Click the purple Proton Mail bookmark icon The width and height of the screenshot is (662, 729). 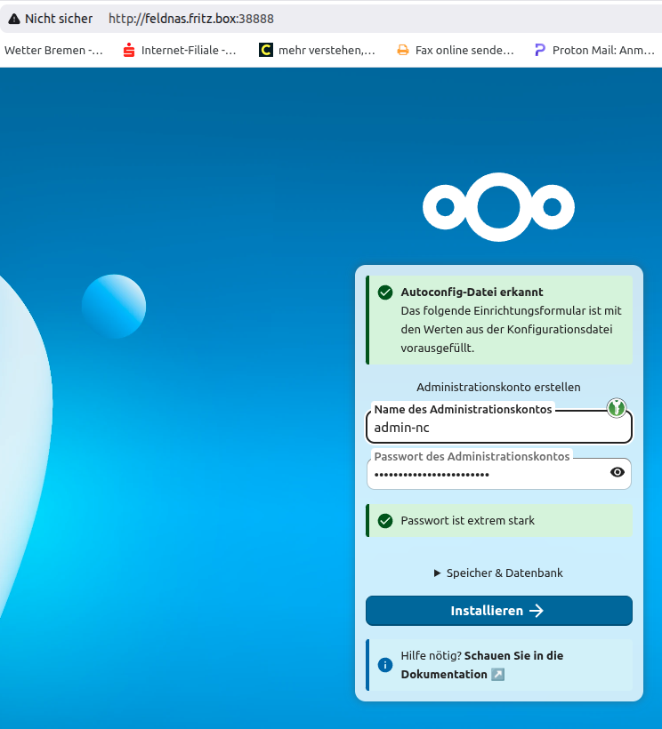click(x=539, y=51)
